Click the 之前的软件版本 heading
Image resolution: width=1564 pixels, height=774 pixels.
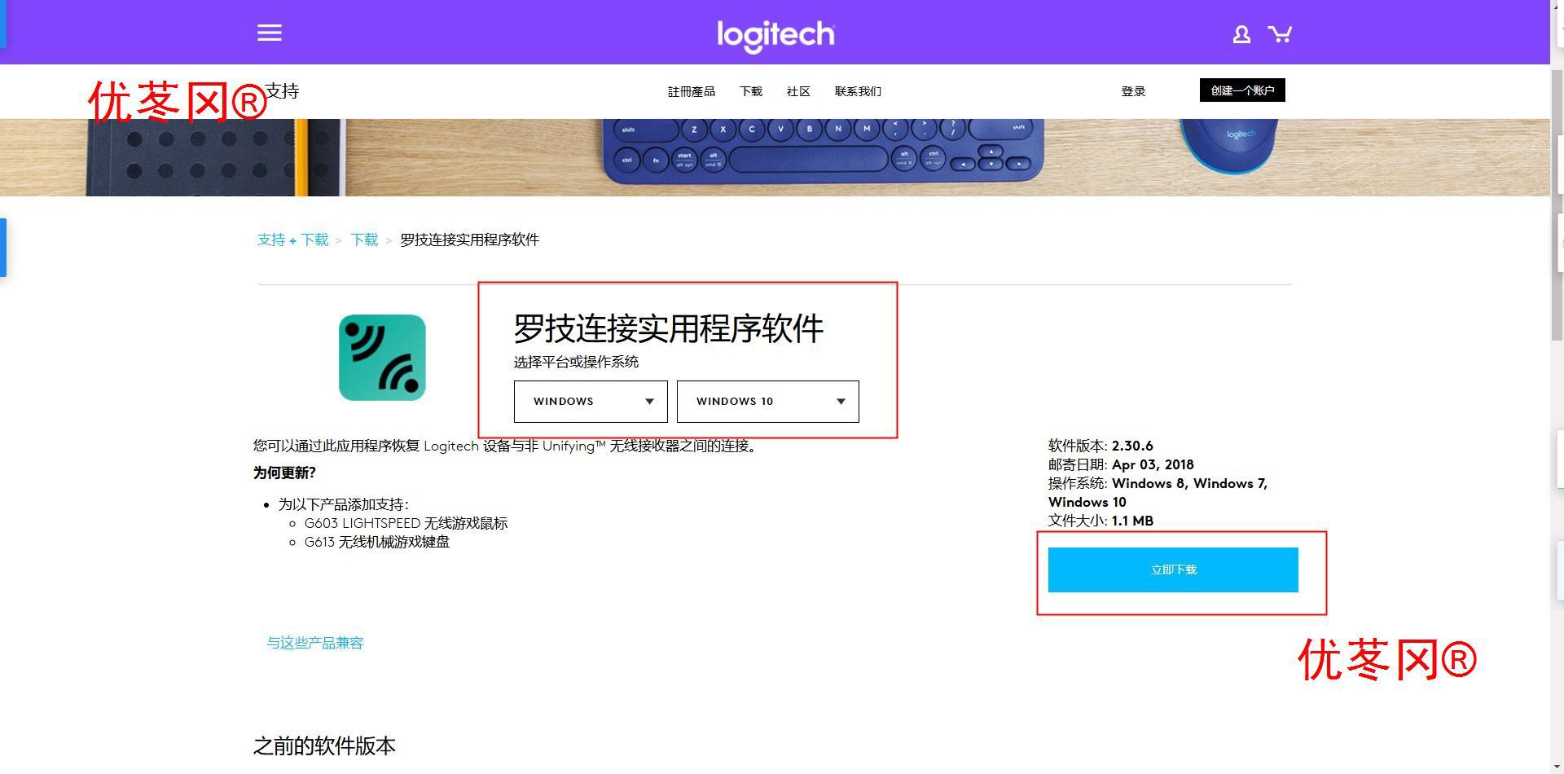click(x=324, y=745)
